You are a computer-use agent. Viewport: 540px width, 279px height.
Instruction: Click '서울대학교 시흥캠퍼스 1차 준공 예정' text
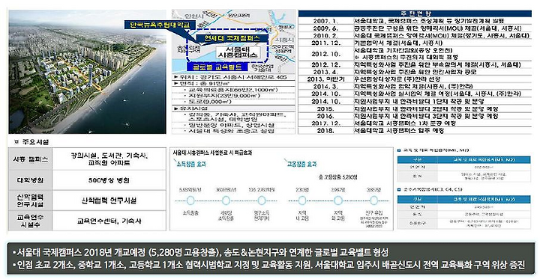pos(405,123)
